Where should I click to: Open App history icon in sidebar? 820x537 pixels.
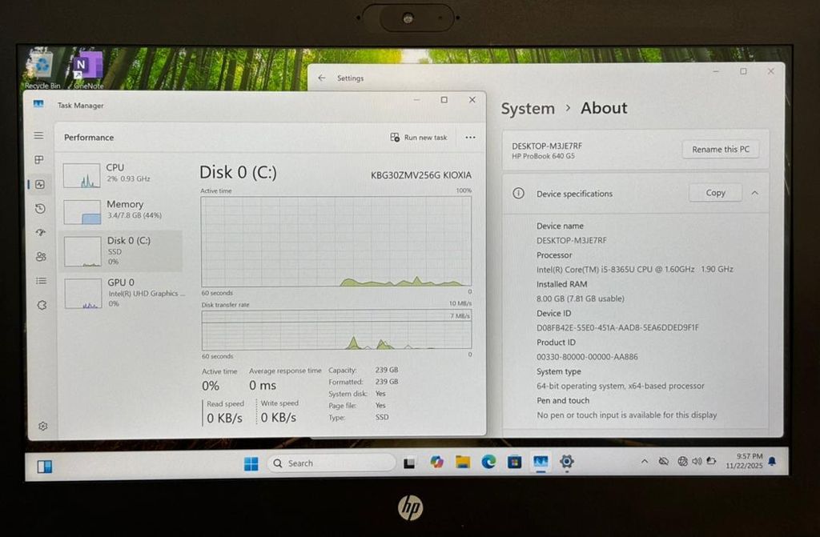coord(40,209)
